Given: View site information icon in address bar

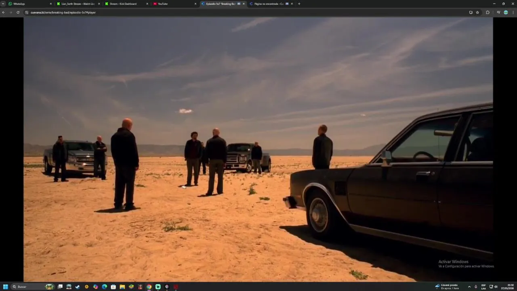Looking at the screenshot, I should point(27,13).
